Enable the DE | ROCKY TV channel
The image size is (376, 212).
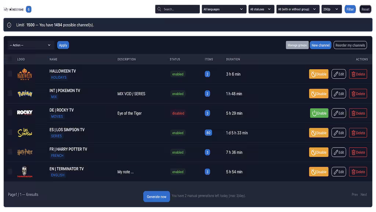point(319,113)
